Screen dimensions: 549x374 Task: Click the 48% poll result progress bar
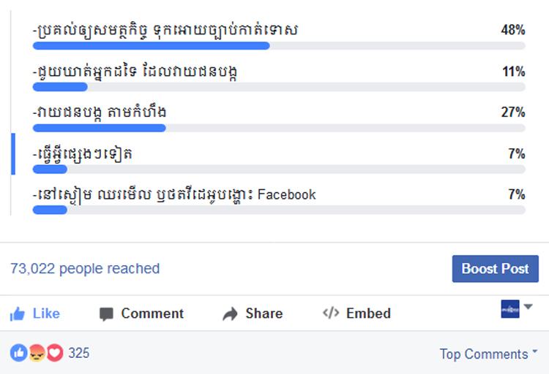coord(152,46)
